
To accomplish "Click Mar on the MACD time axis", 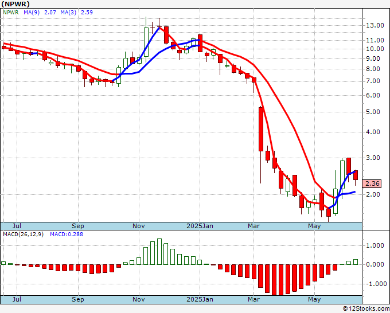I will (x=253, y=299).
